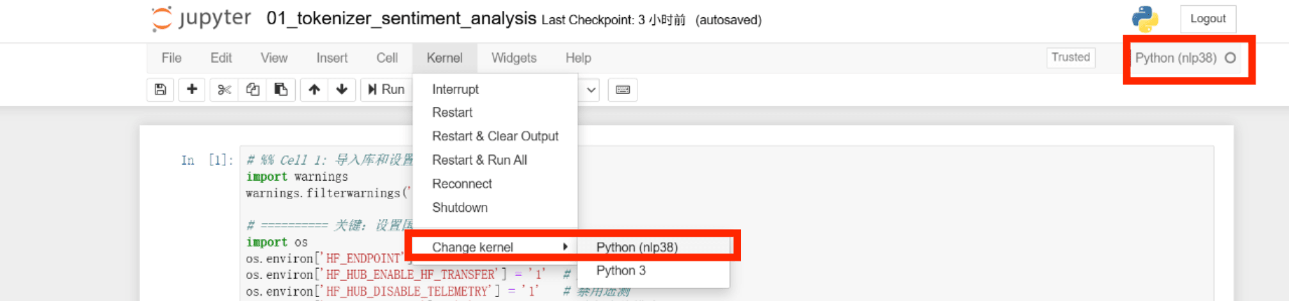This screenshot has height=301, width=1289.
Task: Save the notebook with the floppy icon
Action: (x=161, y=90)
